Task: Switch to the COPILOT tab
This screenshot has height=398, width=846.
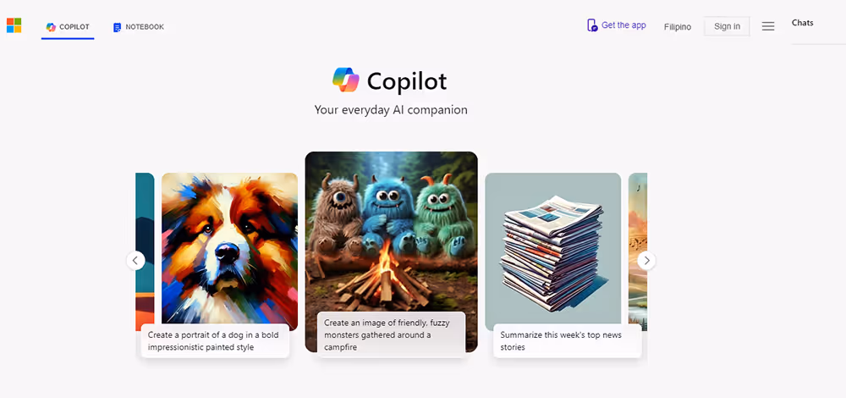Action: pos(68,27)
